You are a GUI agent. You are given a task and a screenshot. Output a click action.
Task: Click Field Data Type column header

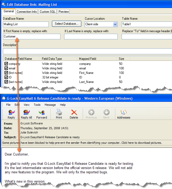point(59,59)
